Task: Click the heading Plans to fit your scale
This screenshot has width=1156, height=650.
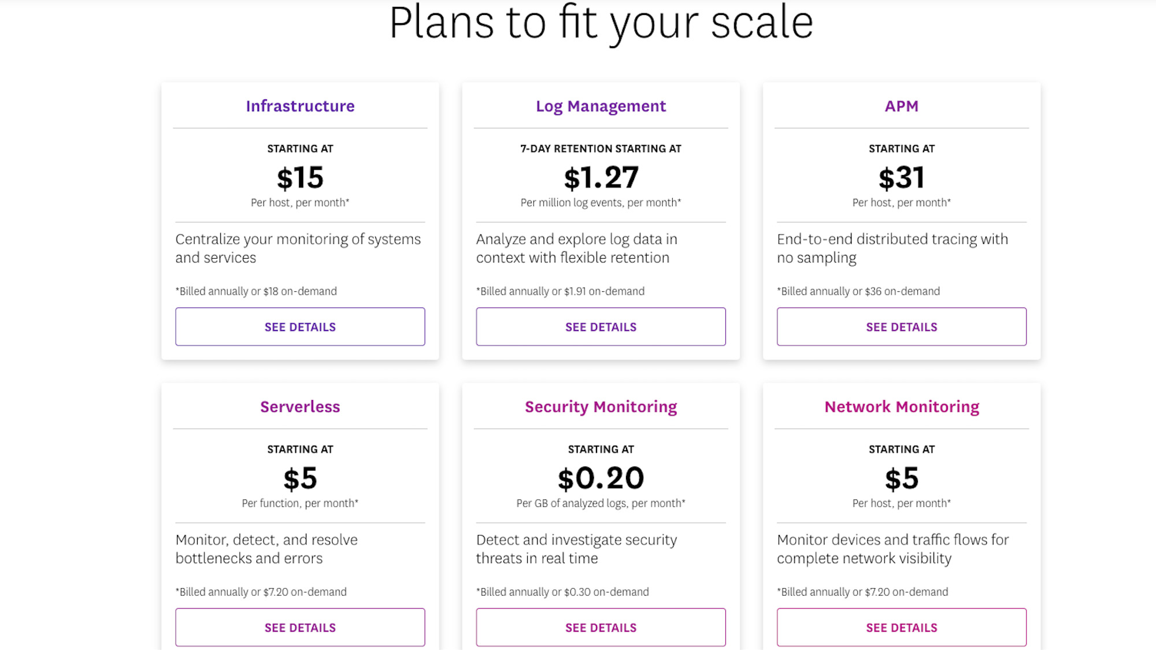Action: [601, 22]
